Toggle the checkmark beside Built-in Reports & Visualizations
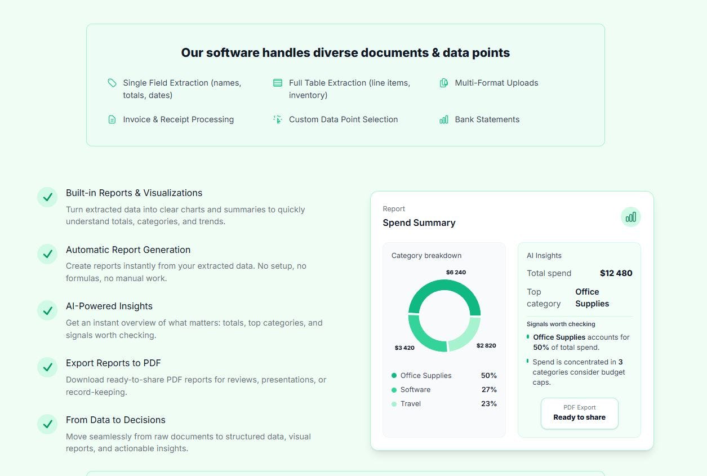 pos(47,197)
